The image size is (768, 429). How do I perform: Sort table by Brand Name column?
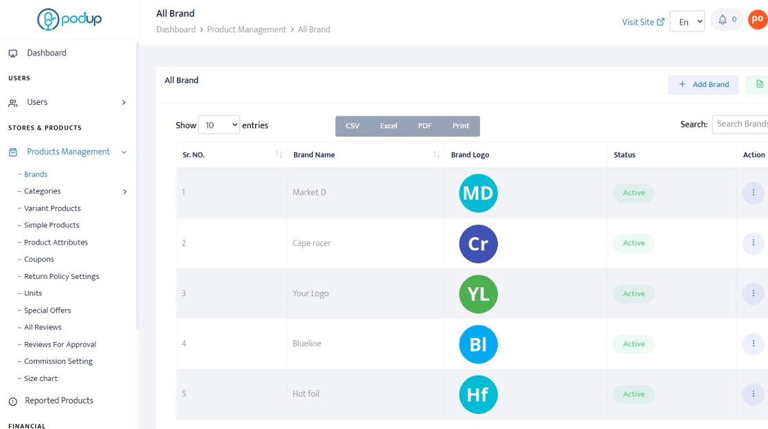[436, 155]
